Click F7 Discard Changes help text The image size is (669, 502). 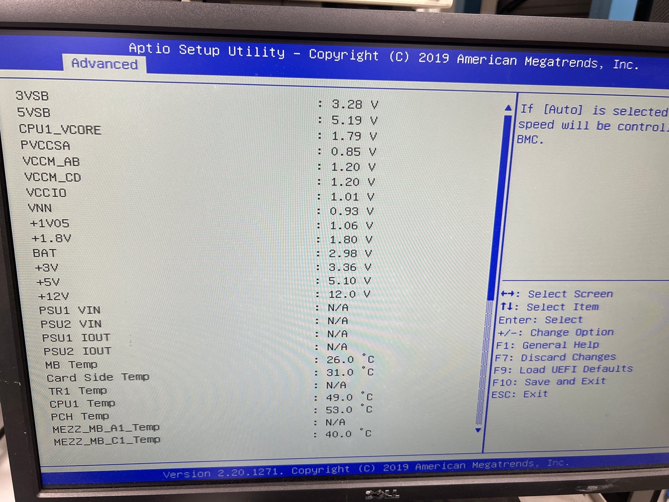click(x=555, y=358)
